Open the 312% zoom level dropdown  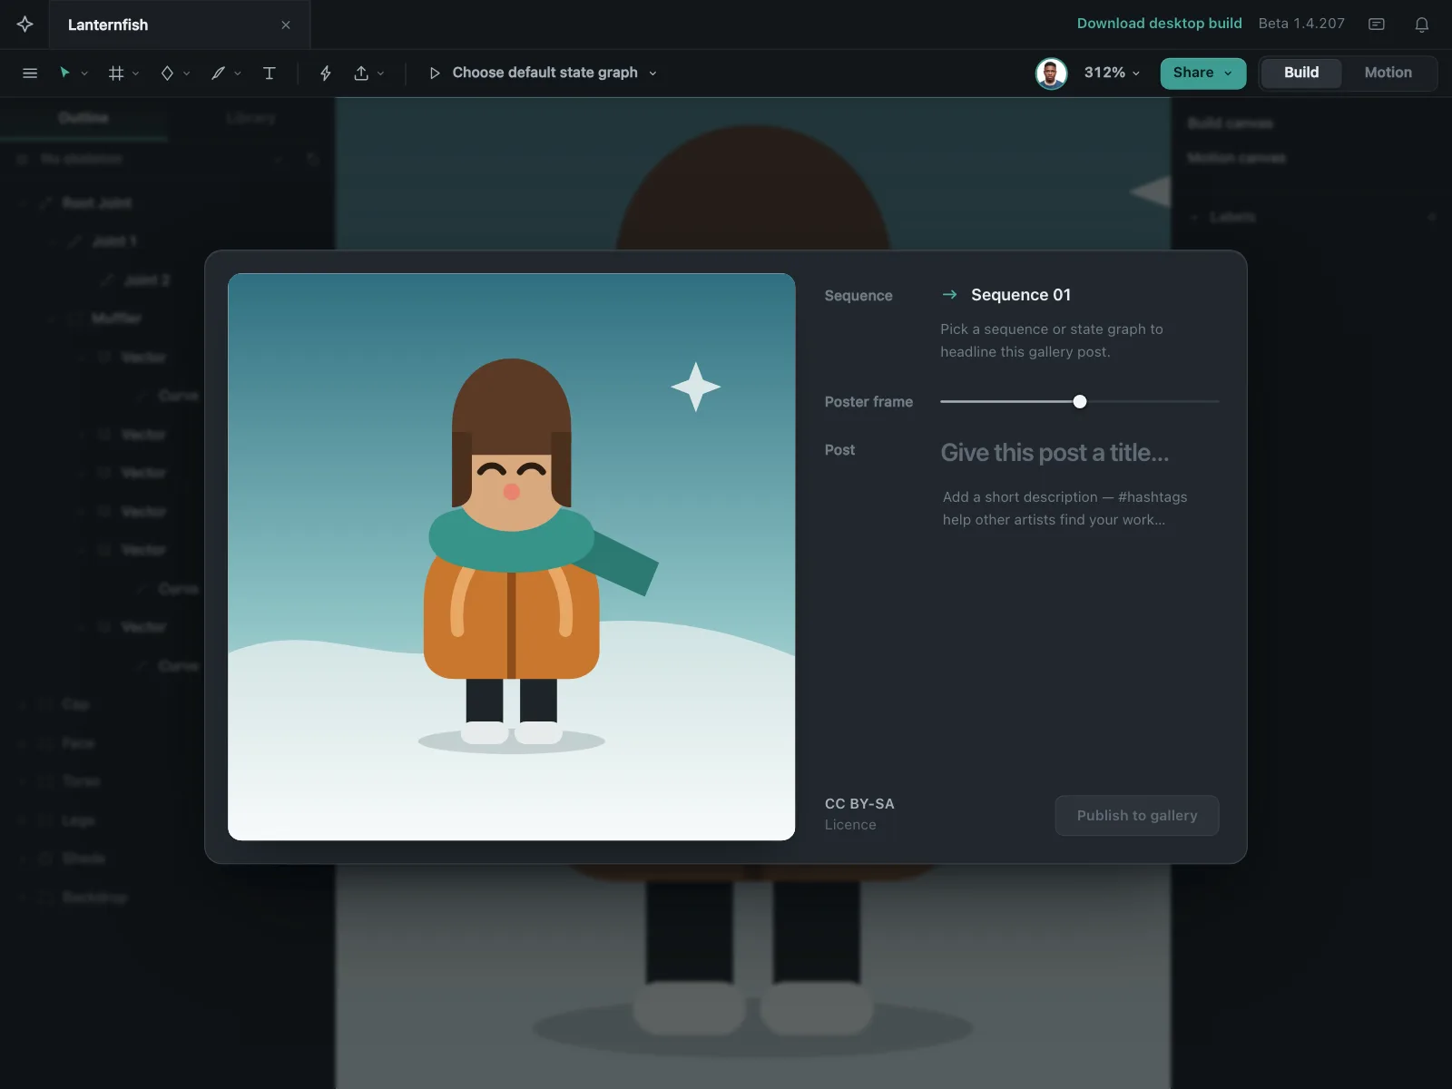point(1112,73)
